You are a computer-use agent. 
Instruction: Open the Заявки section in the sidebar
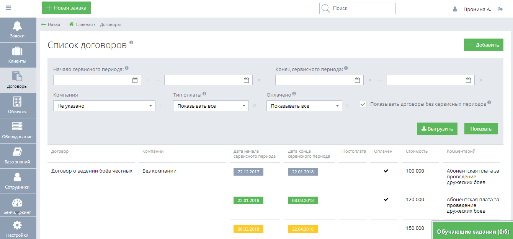point(18,30)
